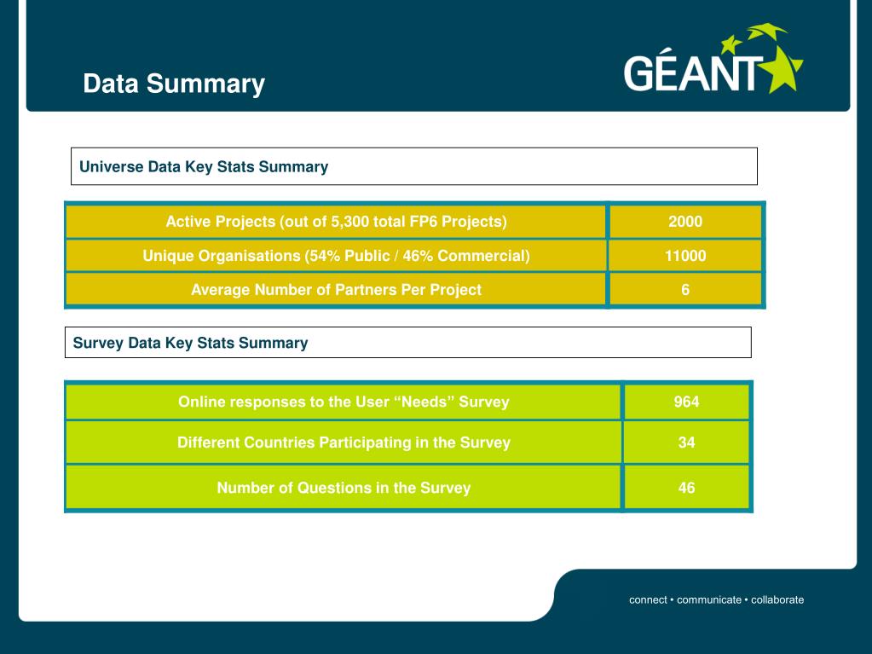The width and height of the screenshot is (872, 654).
Task: Select 'Online responses to the User "Needs" Survey' cell
Action: point(344,402)
